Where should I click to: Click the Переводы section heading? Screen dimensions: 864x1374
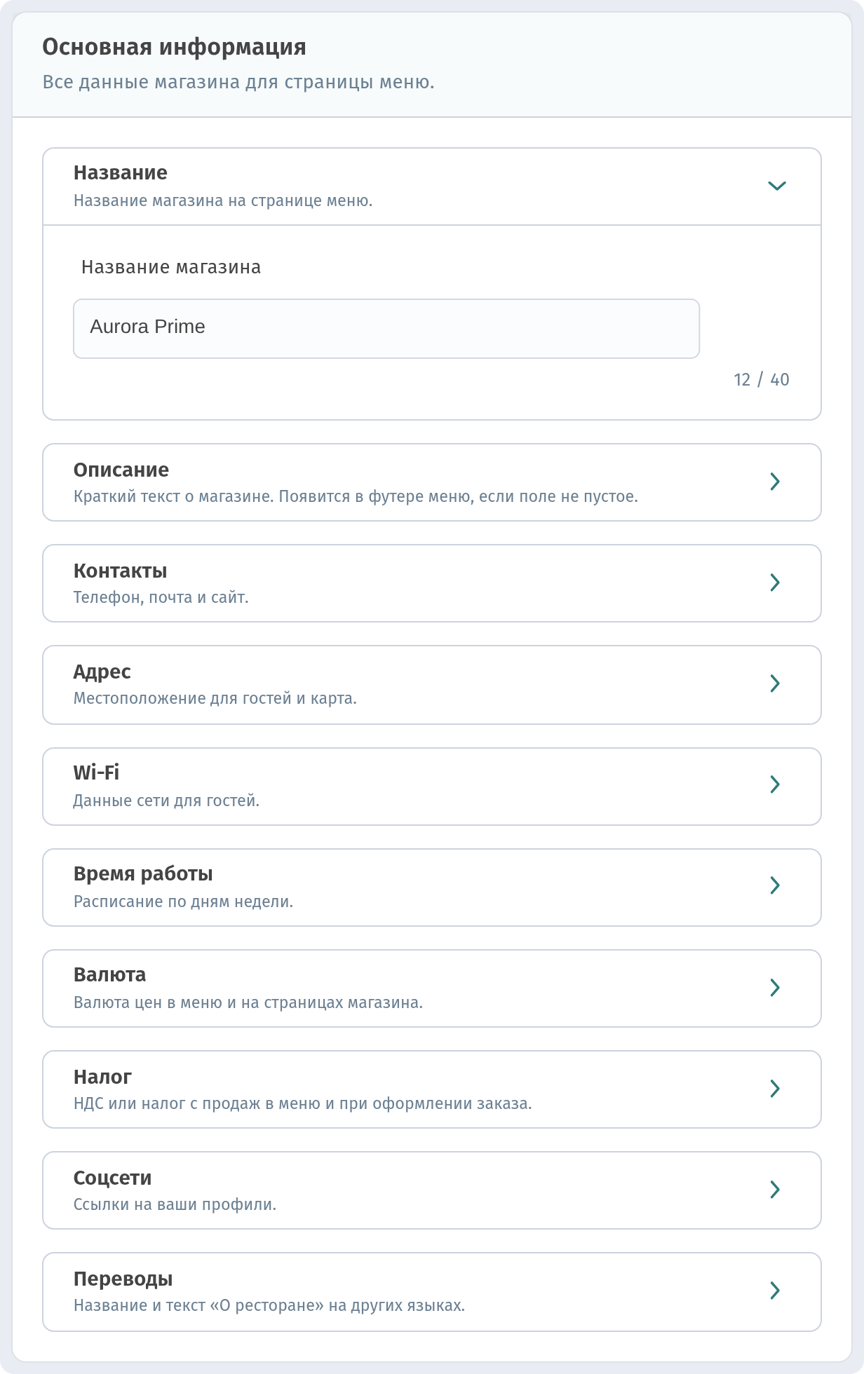(x=123, y=1279)
